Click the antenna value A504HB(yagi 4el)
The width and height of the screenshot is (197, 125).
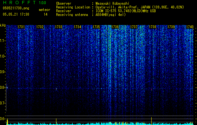tap(111, 15)
